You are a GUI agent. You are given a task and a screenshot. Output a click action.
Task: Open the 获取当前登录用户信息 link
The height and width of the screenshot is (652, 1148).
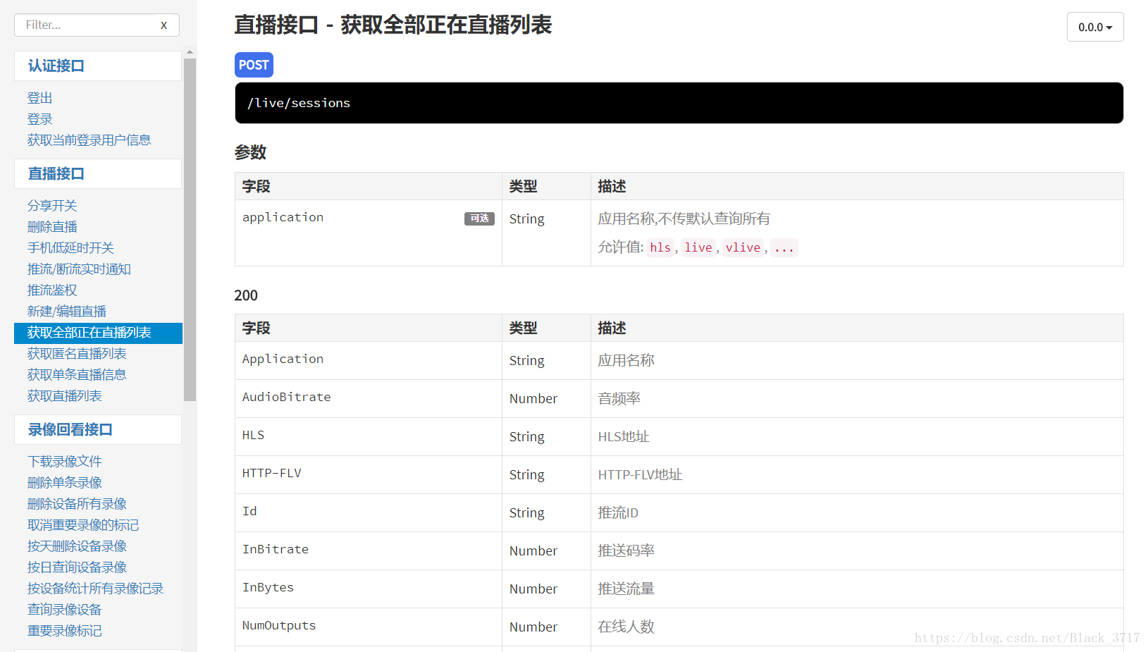[90, 140]
